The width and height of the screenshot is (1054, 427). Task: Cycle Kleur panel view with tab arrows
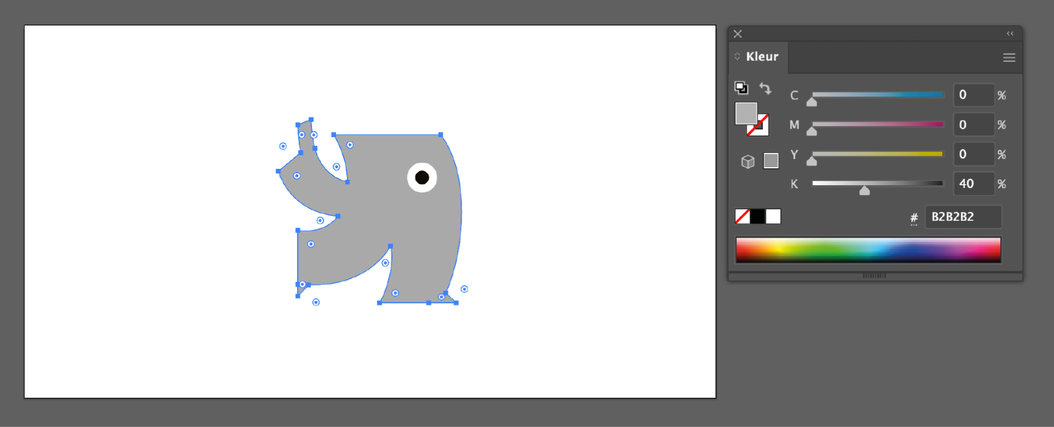pos(737,56)
